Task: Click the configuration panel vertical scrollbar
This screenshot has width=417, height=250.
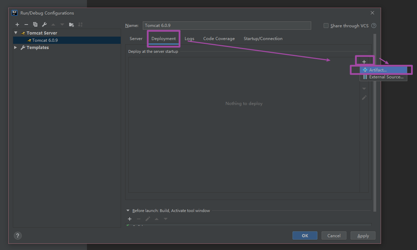Action: click(375, 123)
